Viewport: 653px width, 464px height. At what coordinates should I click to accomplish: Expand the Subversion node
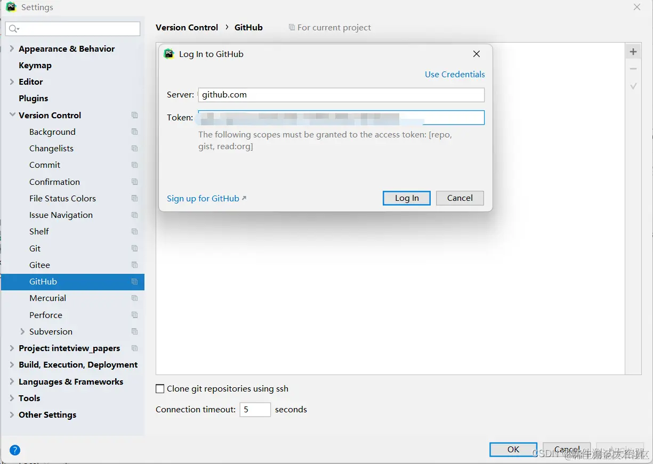(x=22, y=331)
